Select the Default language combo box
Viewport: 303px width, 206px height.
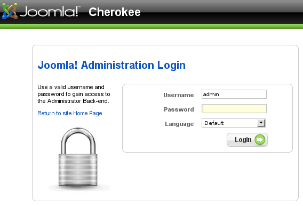[x=234, y=123]
